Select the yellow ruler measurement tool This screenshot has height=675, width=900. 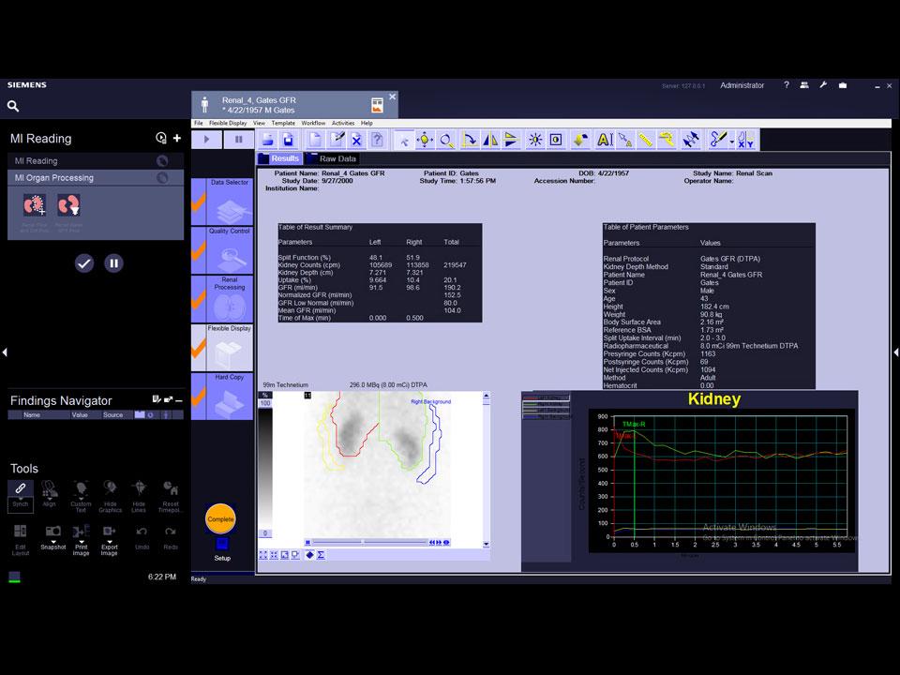[x=646, y=140]
